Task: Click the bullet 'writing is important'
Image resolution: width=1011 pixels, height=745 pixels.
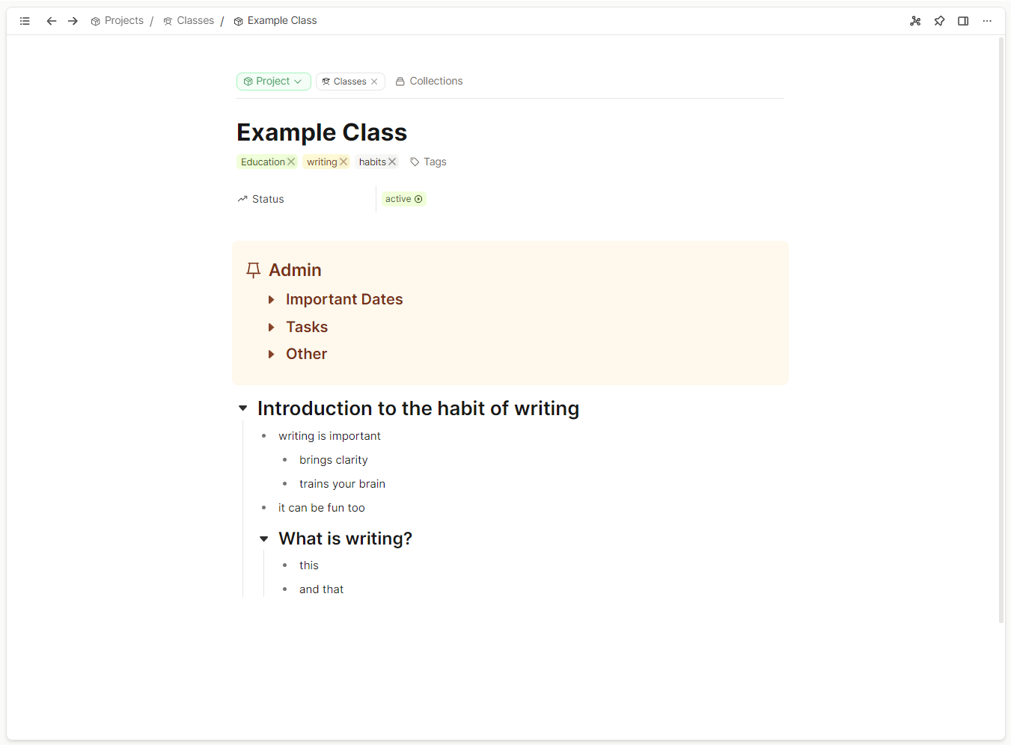Action: [329, 436]
